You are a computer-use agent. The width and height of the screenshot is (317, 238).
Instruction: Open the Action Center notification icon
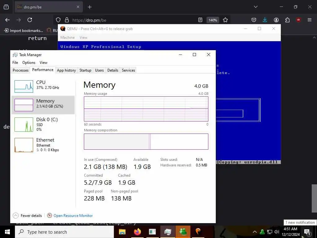point(307,232)
